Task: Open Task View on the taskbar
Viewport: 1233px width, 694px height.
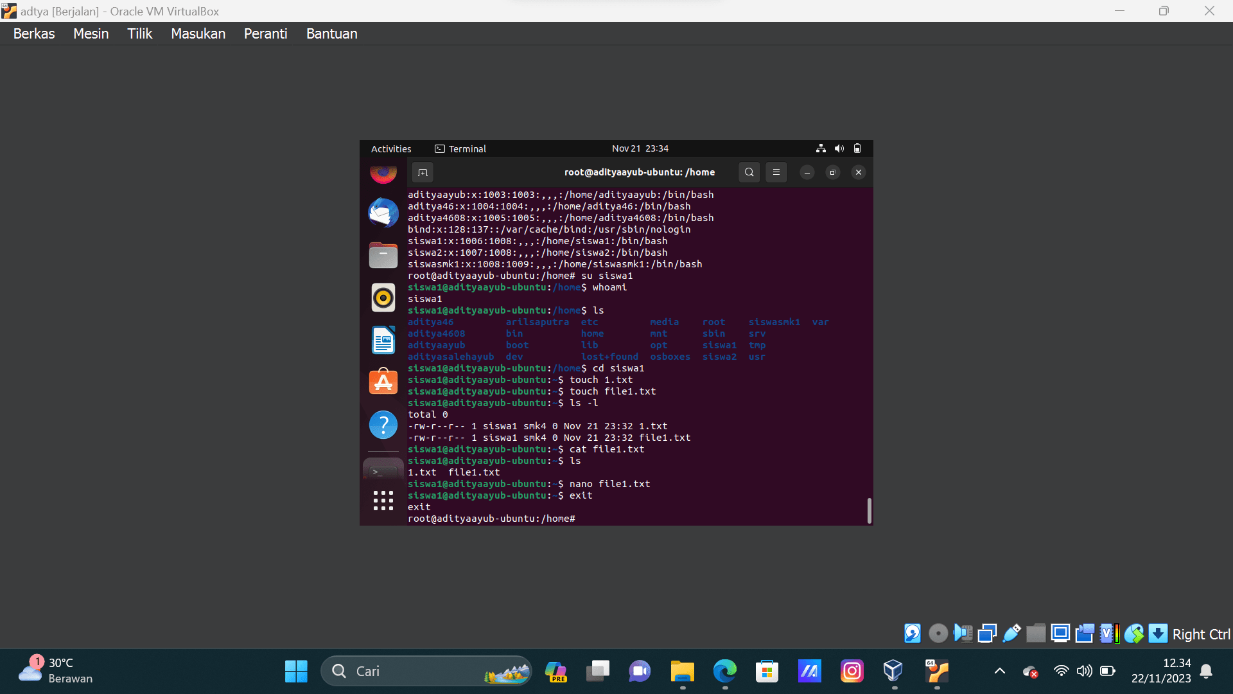Action: pyautogui.click(x=597, y=672)
